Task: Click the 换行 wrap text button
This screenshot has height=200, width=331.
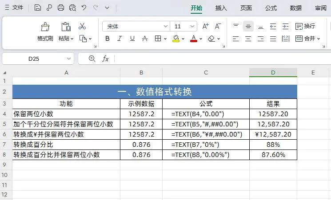Action: [305, 27]
